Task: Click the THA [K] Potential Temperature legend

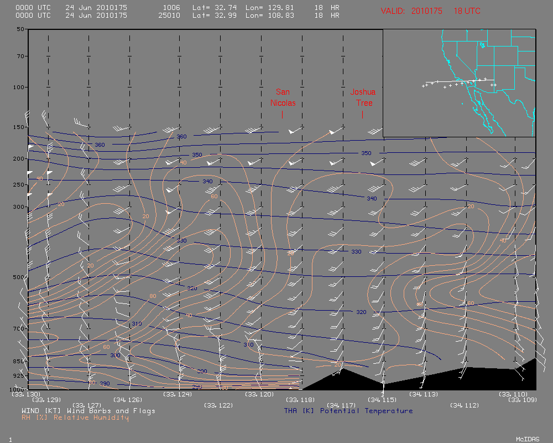Action: coord(348,411)
